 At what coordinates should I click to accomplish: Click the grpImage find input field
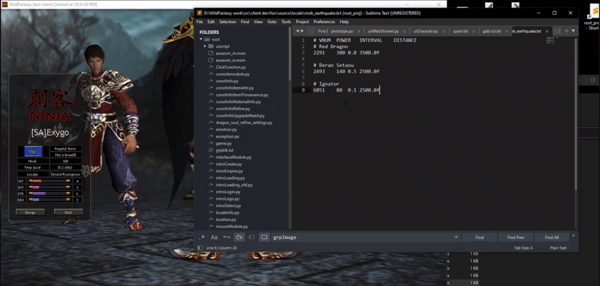click(362, 237)
